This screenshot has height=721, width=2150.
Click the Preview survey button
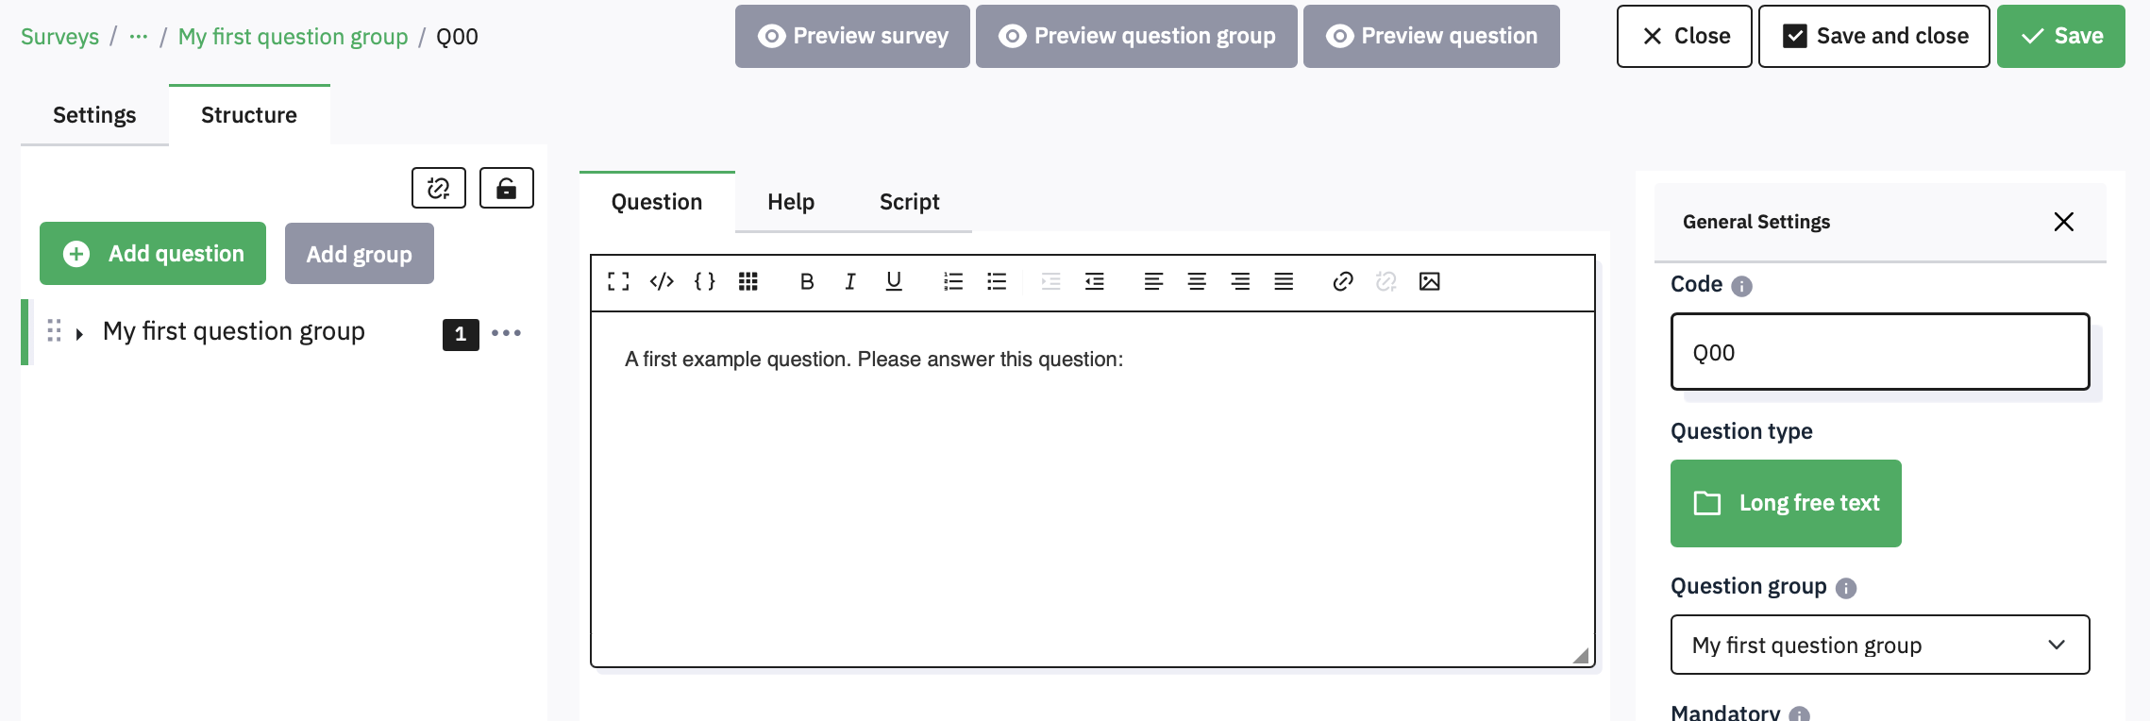point(852,36)
